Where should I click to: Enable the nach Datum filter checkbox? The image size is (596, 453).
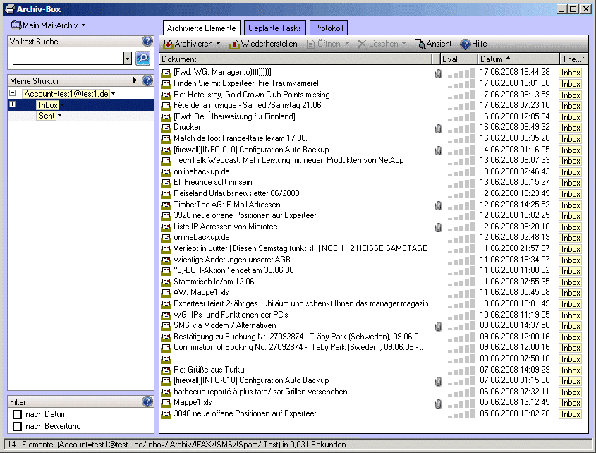(x=18, y=414)
